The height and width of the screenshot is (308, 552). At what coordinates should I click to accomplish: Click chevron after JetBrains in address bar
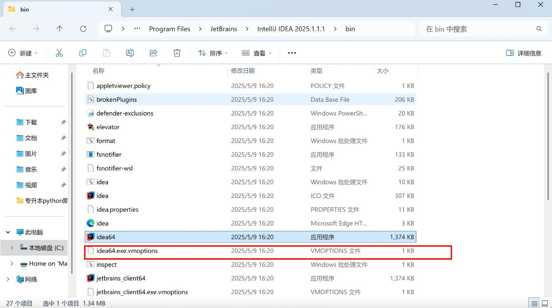click(x=247, y=29)
